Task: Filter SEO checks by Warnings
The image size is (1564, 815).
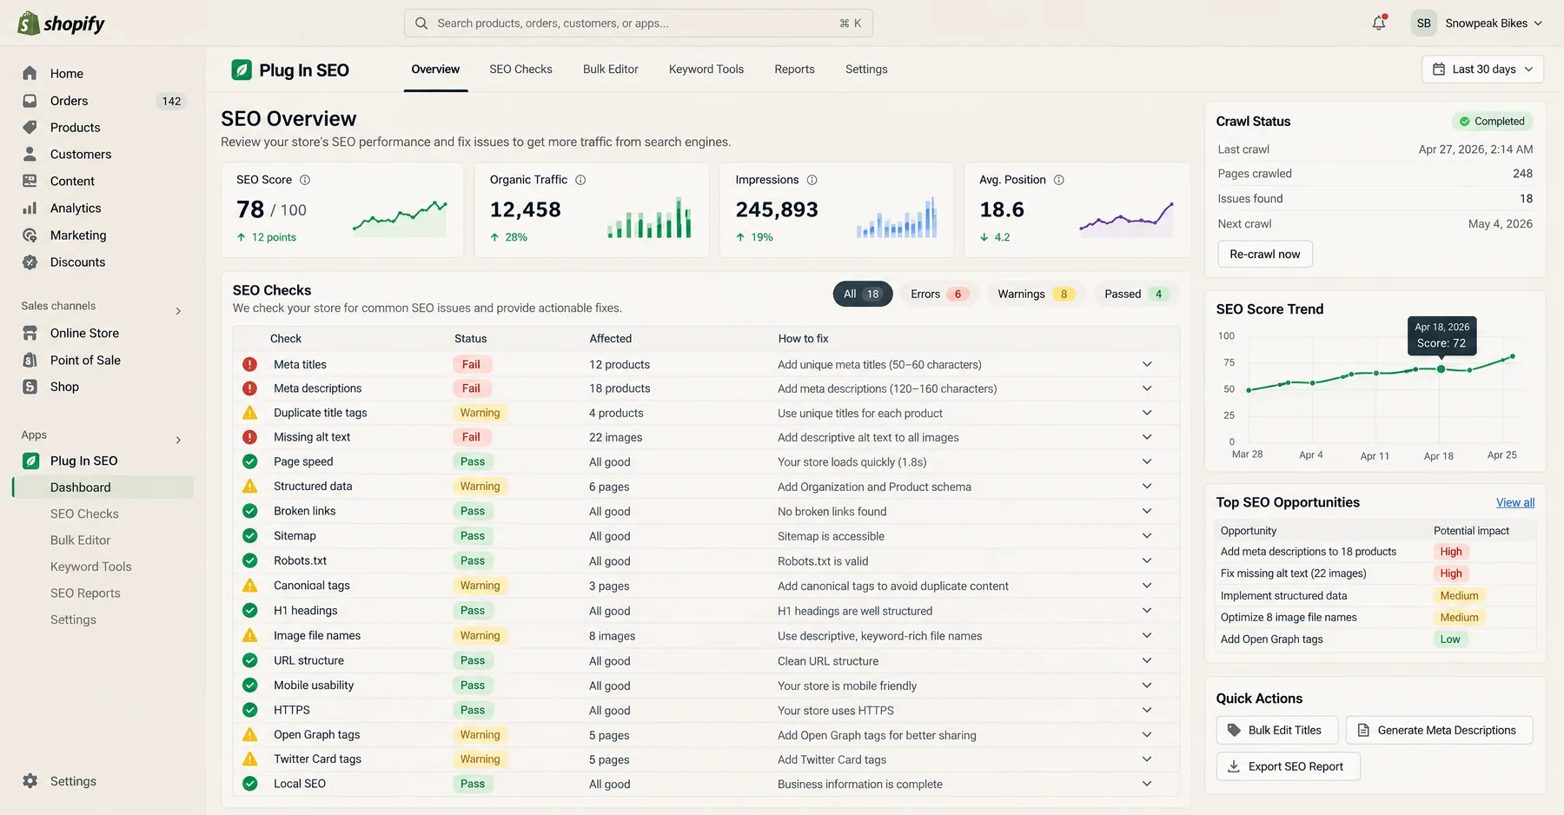Action: pyautogui.click(x=1036, y=294)
